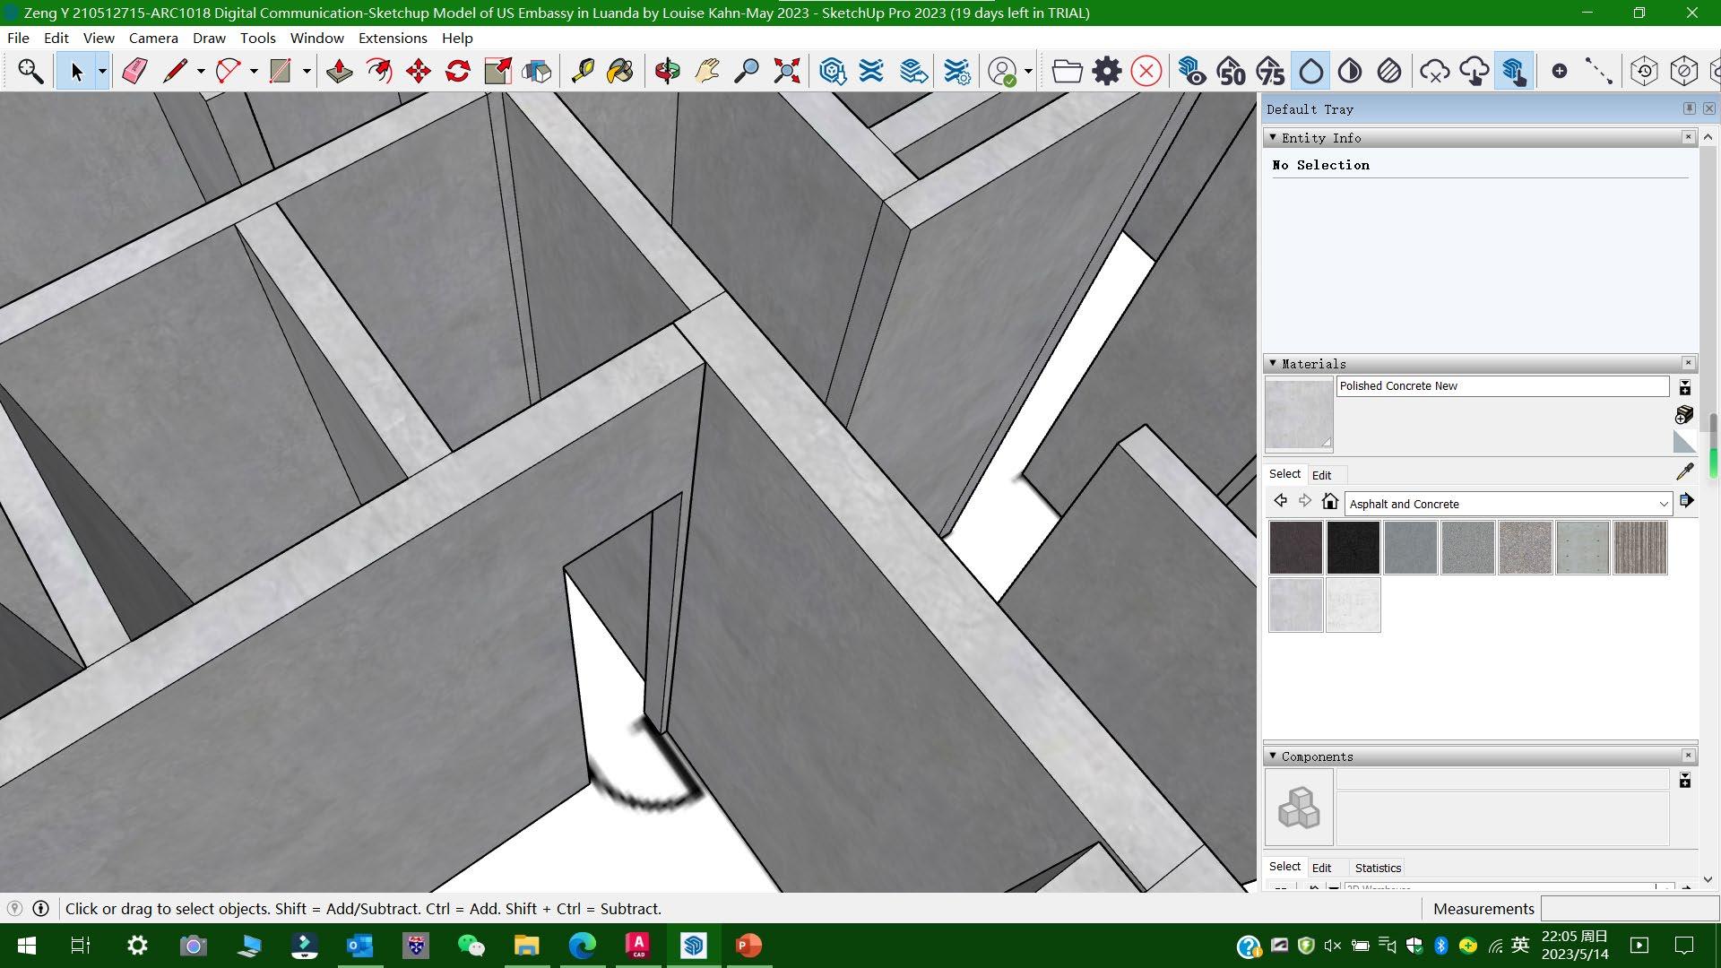This screenshot has height=968, width=1721.
Task: Open the Select tool dropdown arrow
Action: click(x=102, y=72)
